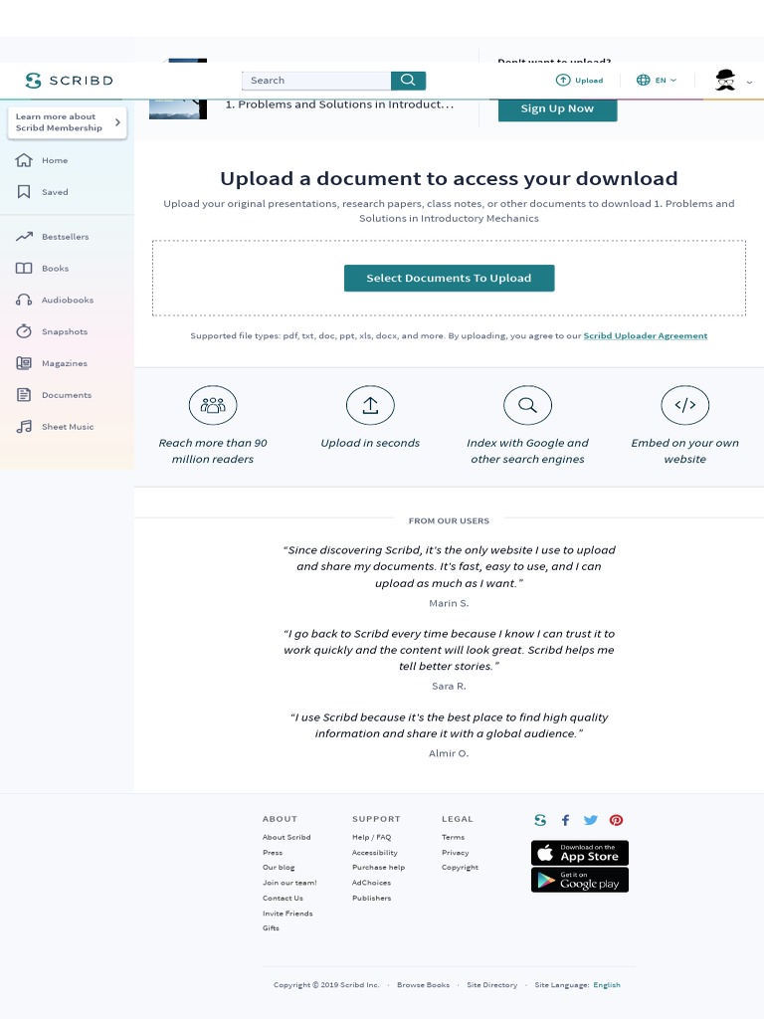
Task: Open the Help / FAQ footer link
Action: pyautogui.click(x=372, y=837)
